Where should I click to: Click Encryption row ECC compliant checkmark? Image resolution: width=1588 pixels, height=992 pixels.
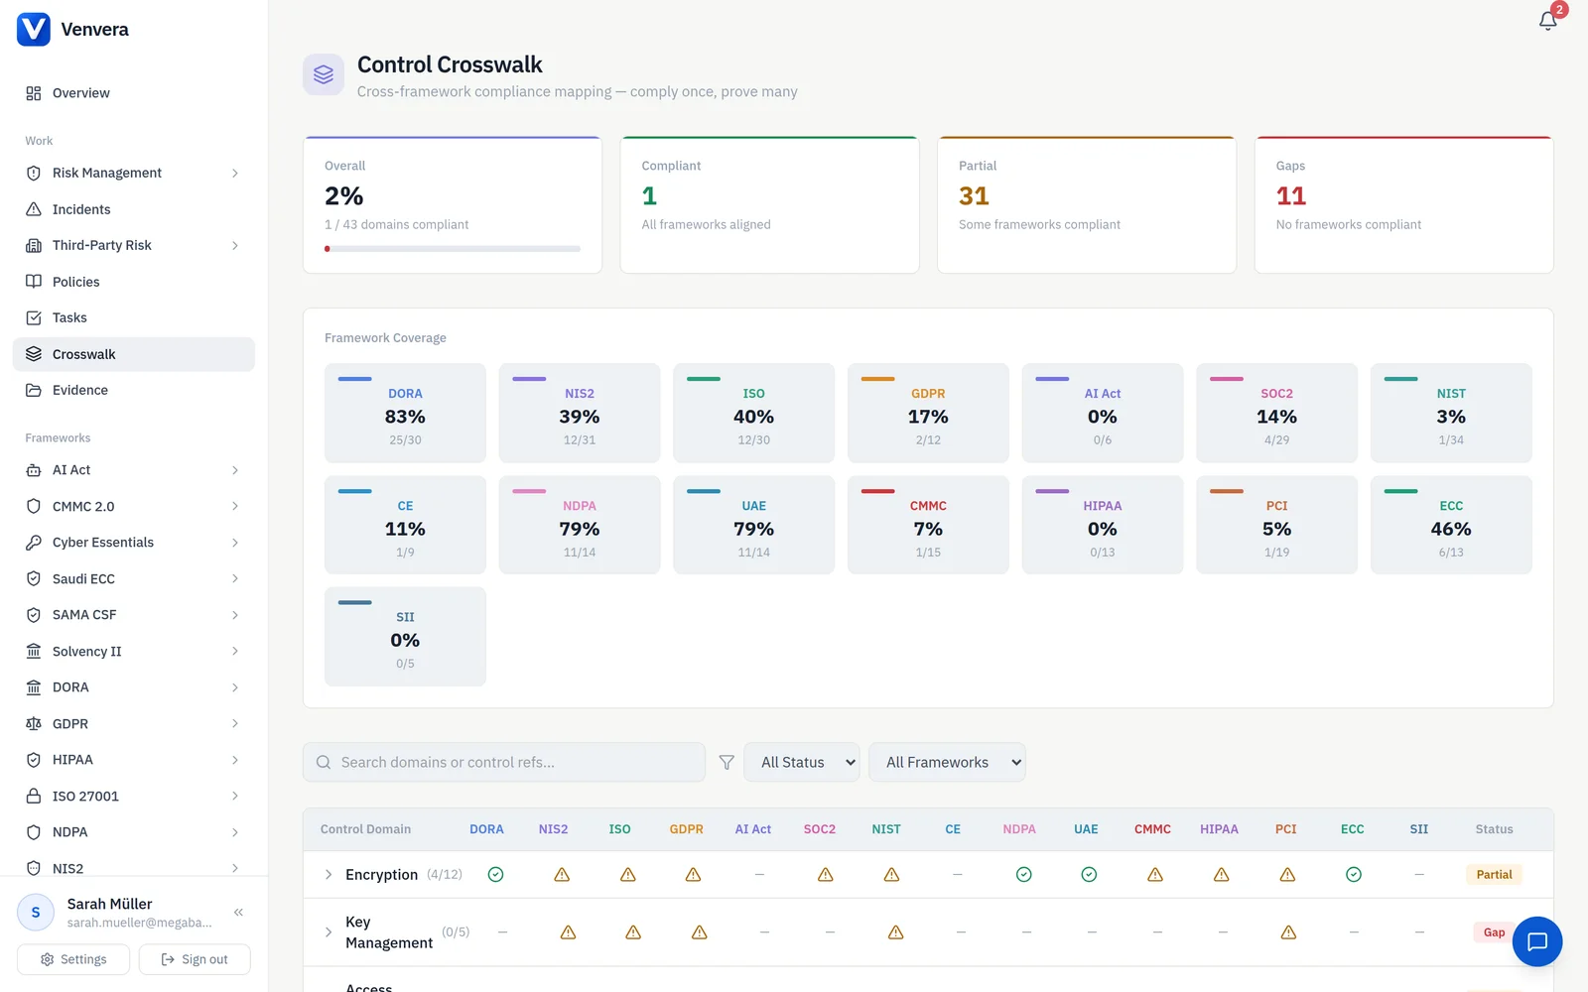coord(1354,875)
